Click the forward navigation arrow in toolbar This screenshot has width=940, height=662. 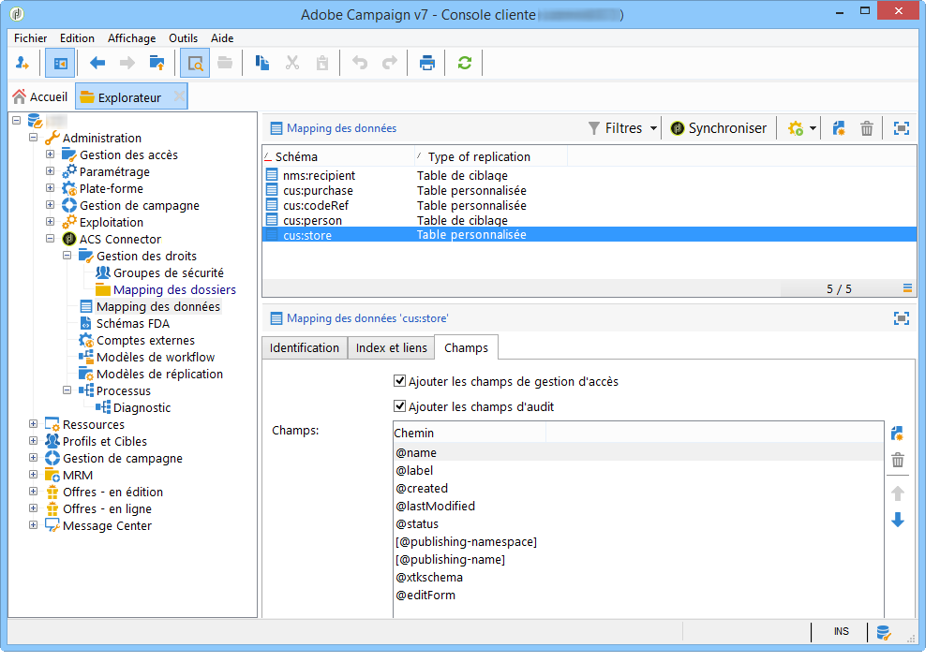point(127,63)
